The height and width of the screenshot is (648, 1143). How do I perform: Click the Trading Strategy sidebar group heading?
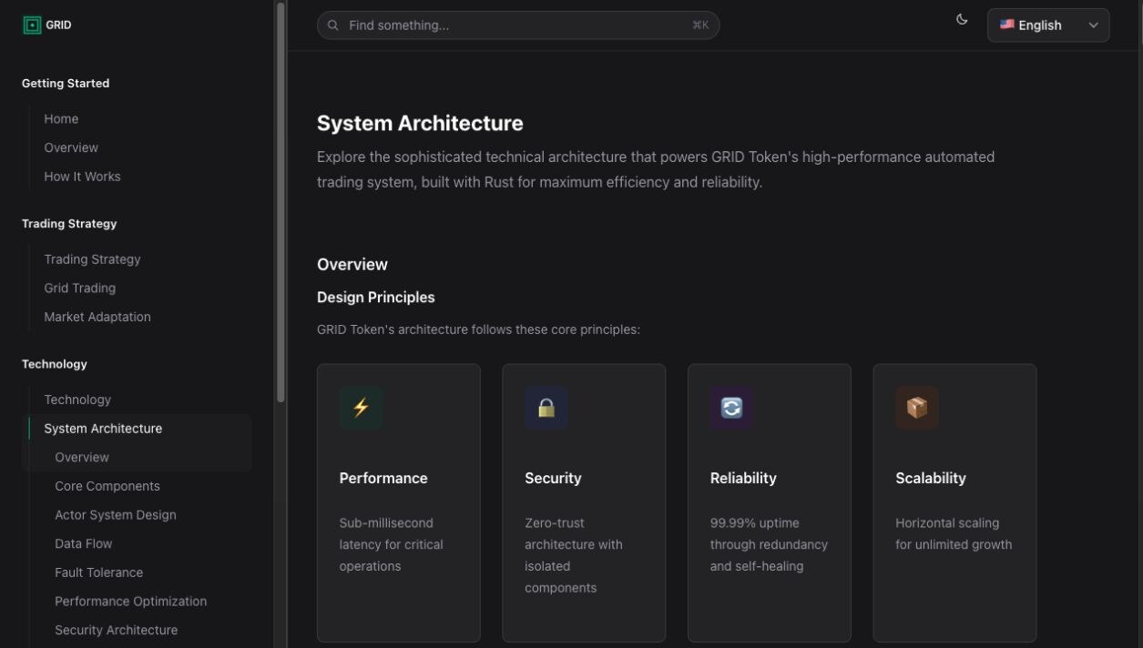tap(69, 224)
